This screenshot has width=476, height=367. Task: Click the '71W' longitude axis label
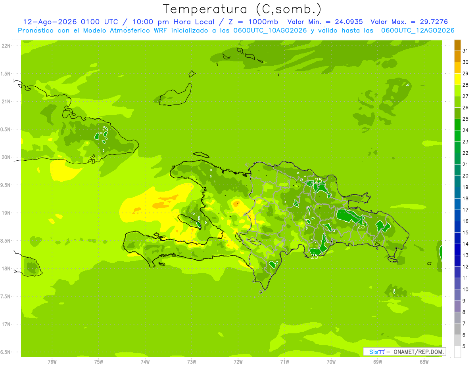click(284, 362)
